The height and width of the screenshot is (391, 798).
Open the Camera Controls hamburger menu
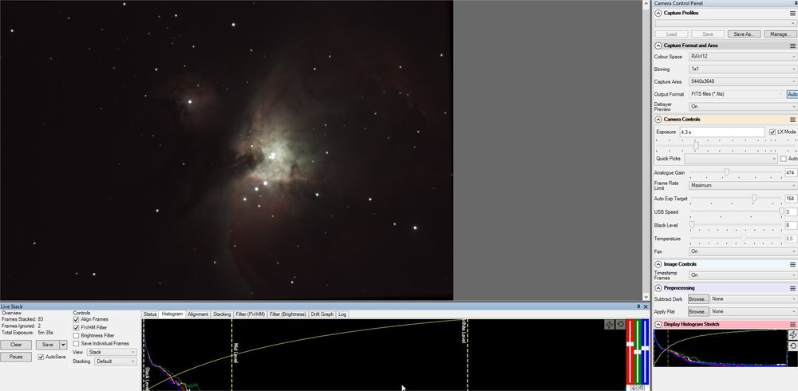click(792, 120)
